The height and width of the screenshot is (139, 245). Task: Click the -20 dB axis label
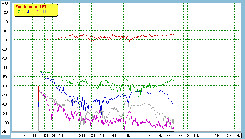click(5, 49)
